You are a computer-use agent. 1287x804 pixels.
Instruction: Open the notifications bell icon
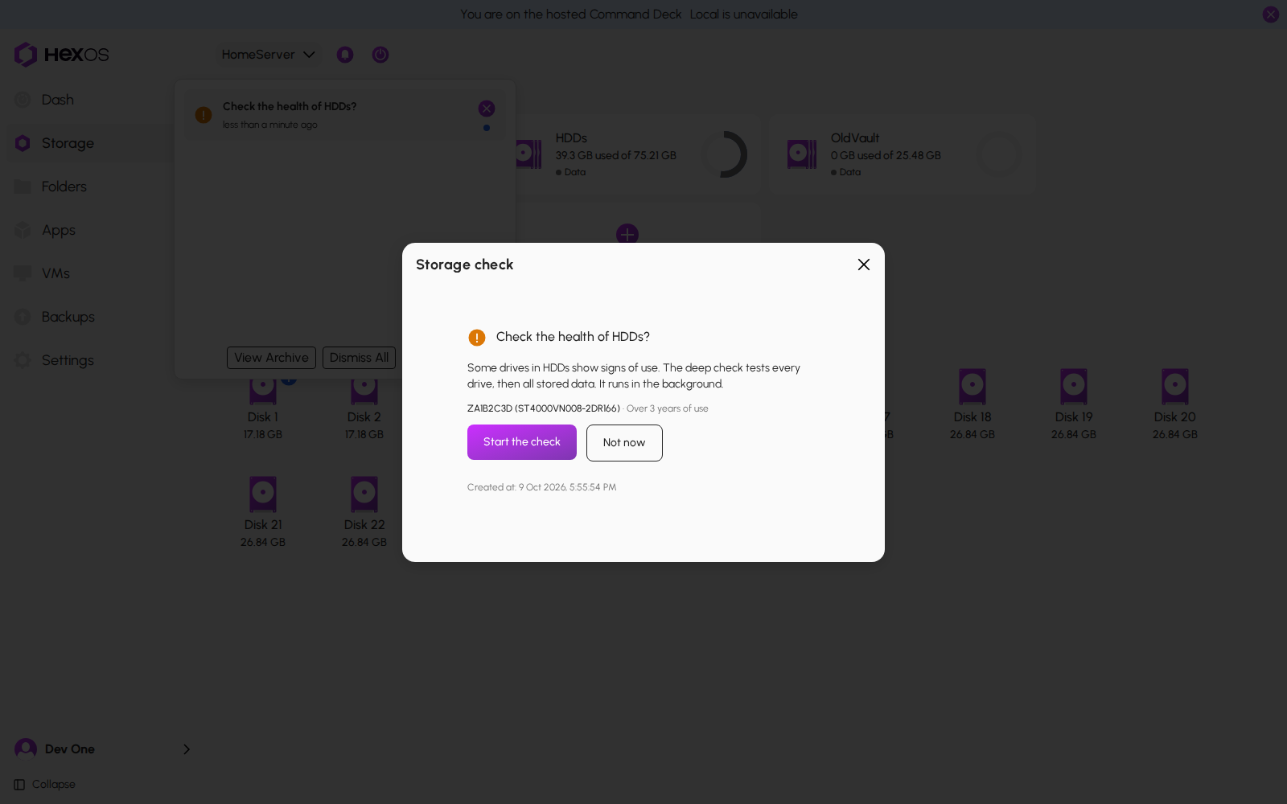coord(345,55)
